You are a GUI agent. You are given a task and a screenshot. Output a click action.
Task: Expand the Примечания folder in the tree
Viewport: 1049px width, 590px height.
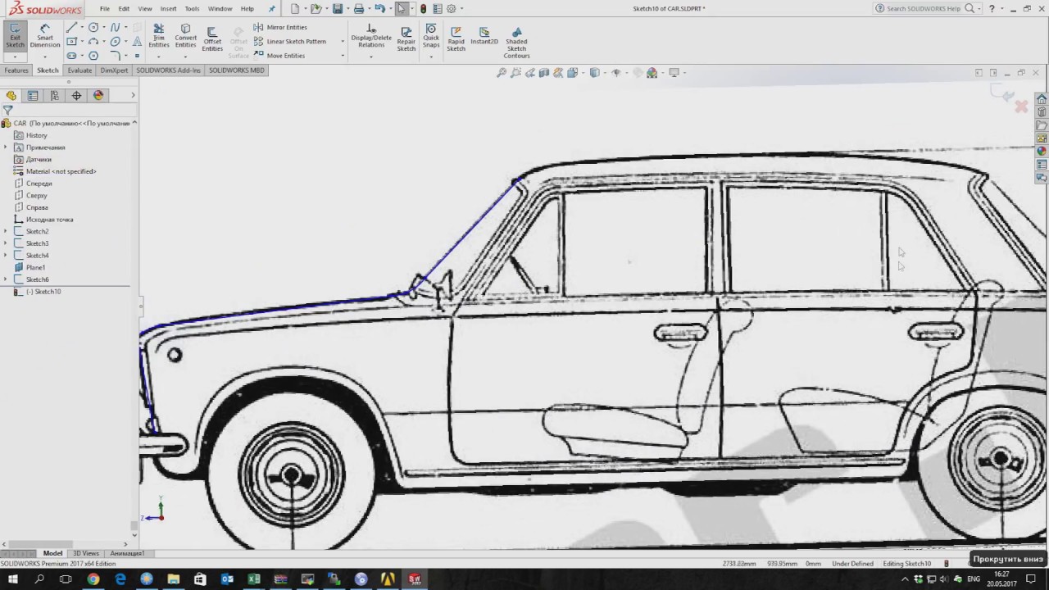[6, 147]
